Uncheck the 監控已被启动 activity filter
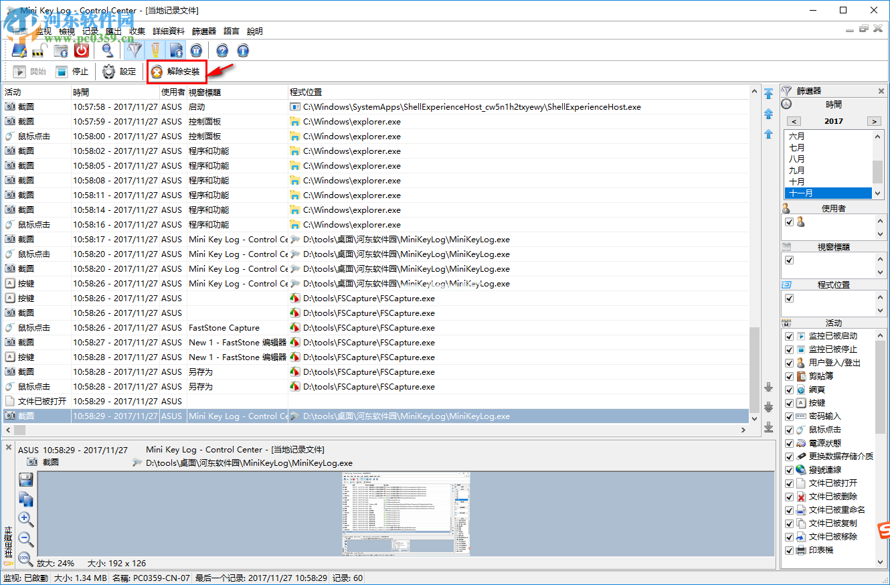Viewport: 890px width, 585px height. (790, 336)
